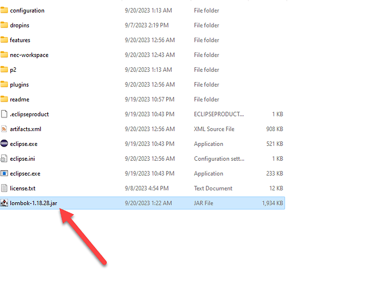The width and height of the screenshot is (390, 285).
Task: Select the p2 folder name
Action: pos(13,70)
